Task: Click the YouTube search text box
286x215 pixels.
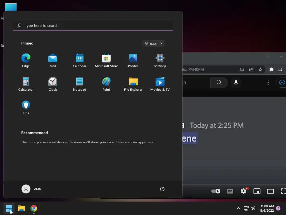Action: click(x=196, y=83)
